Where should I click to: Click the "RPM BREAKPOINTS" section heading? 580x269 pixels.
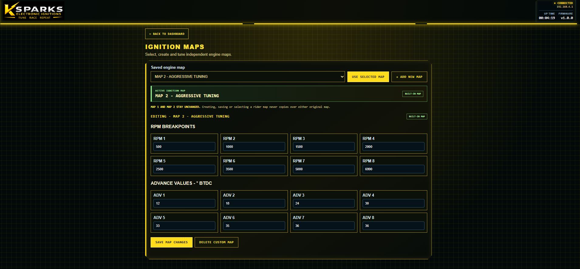173,127
